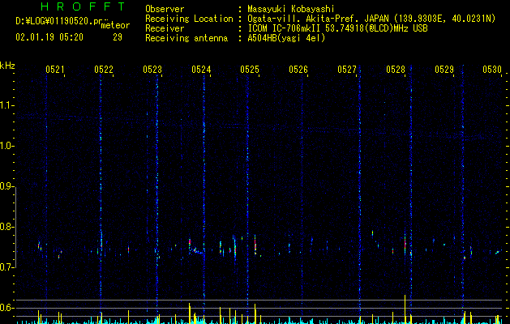Click the 0.7 kHz frequency label
Viewport: 510px width, 324px height.
(x=6, y=267)
